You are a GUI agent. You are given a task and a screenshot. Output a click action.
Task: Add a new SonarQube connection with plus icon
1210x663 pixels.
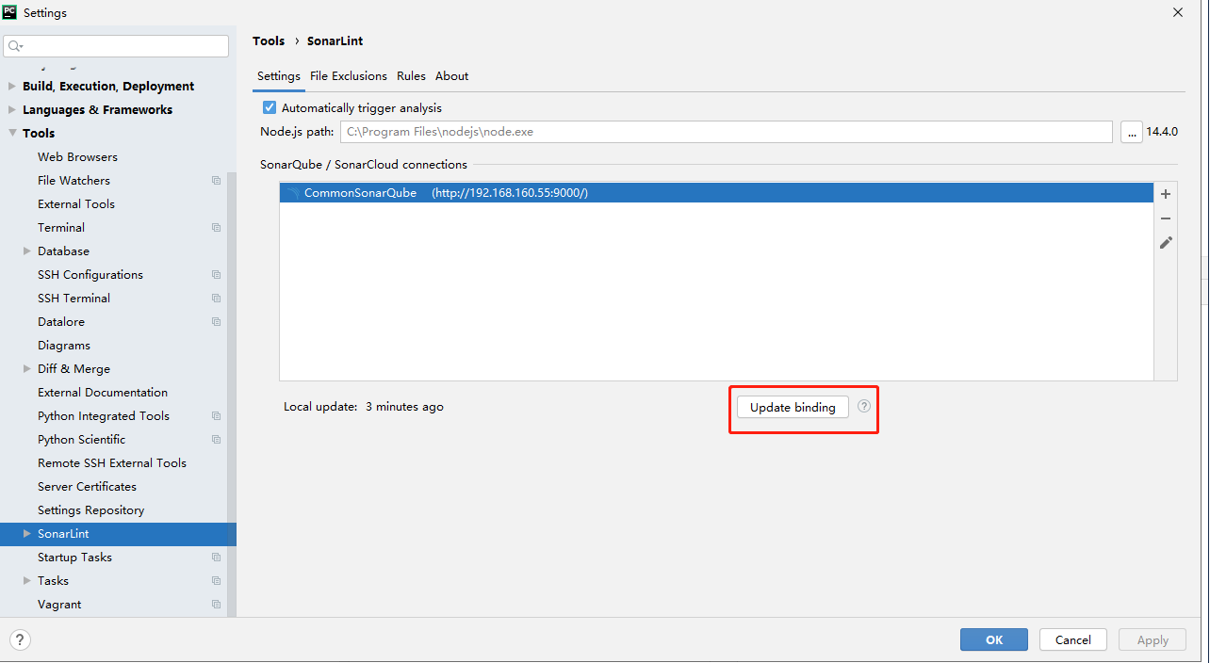1166,194
